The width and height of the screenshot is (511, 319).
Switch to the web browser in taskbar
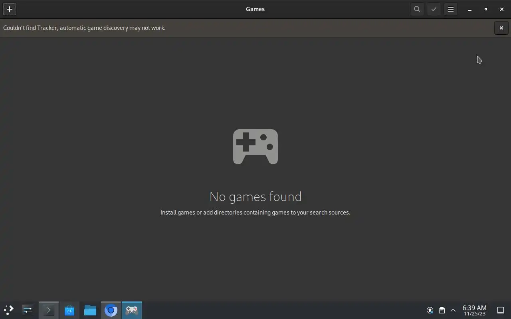(x=111, y=310)
